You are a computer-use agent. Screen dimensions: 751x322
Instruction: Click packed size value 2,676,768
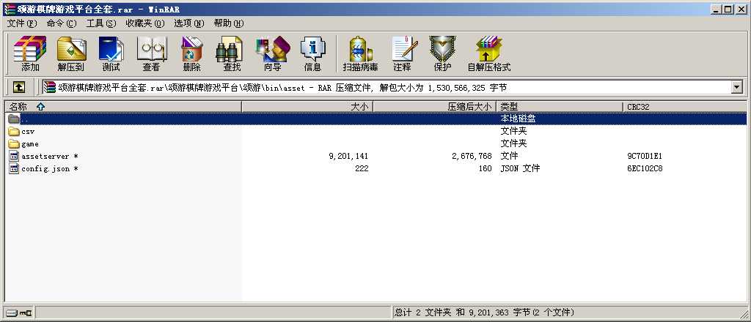tap(472, 156)
